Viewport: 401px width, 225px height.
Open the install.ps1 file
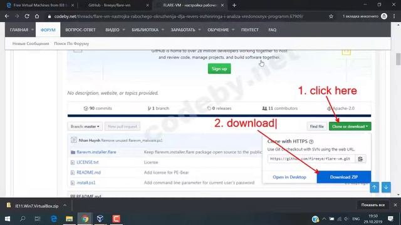(86, 182)
